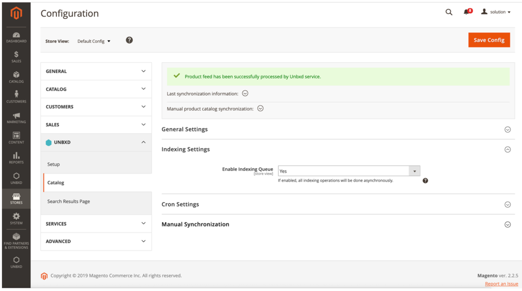Screen dimensions: 522x291
Task: Open the Unbxd item below Reports
Action: coord(16,178)
